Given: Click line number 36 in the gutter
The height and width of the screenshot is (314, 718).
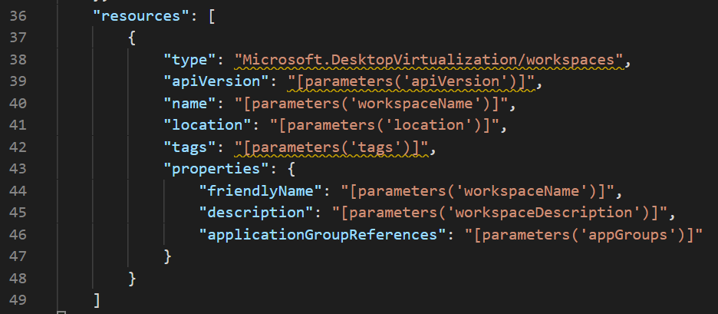Looking at the screenshot, I should pyautogui.click(x=18, y=16).
